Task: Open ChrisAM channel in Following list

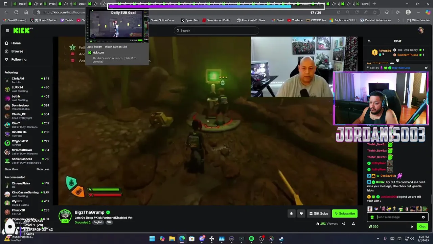Action: pyautogui.click(x=27, y=80)
